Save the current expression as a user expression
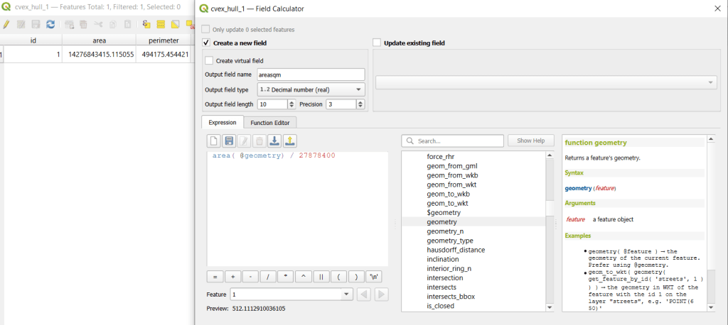The width and height of the screenshot is (728, 325). [229, 141]
